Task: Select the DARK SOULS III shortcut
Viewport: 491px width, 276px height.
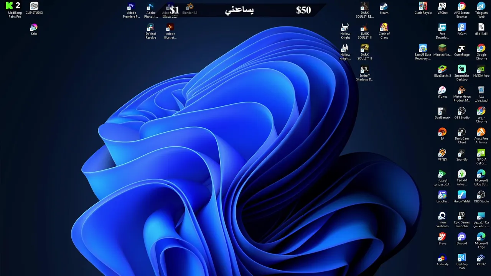Action: click(365, 52)
